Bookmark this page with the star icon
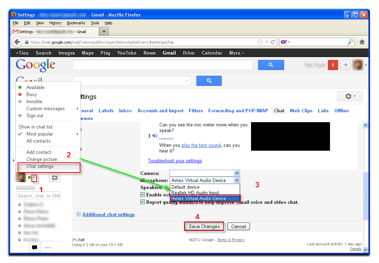The image size is (379, 263). [x=260, y=42]
